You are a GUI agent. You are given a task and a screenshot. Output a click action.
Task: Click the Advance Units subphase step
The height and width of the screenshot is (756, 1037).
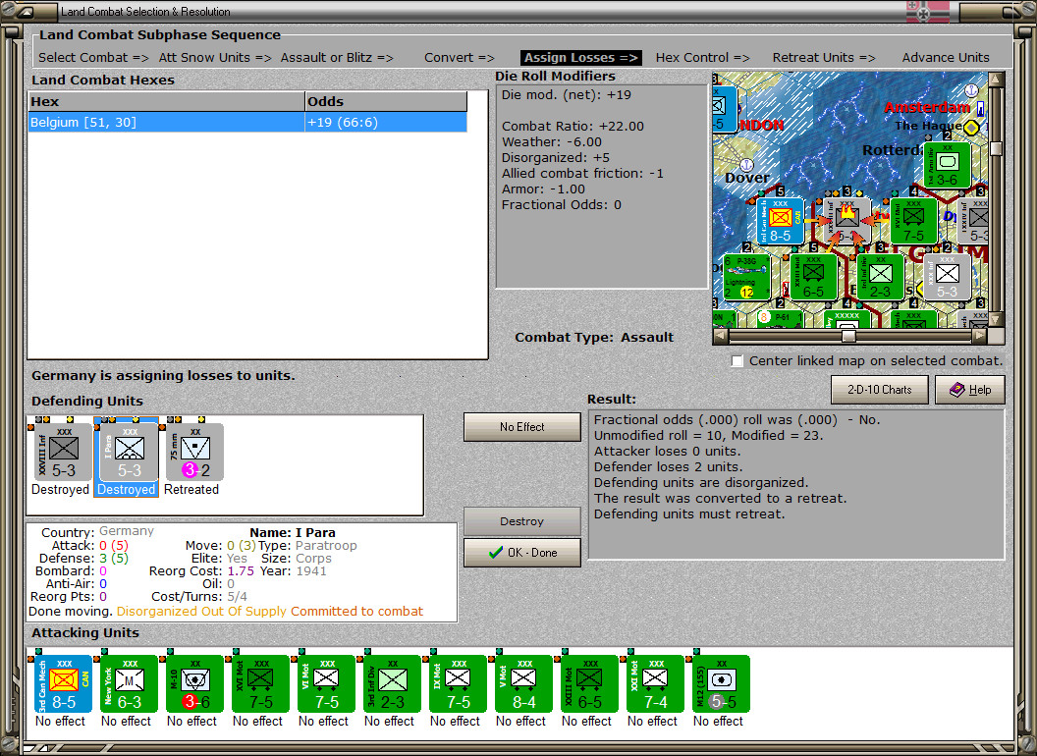point(946,58)
